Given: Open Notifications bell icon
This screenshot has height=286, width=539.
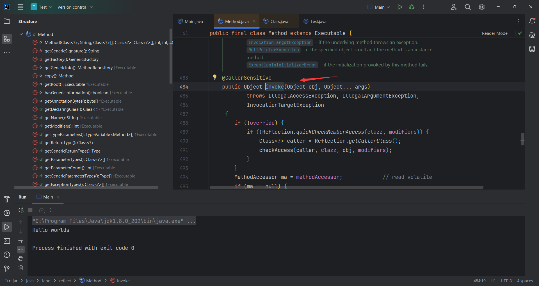Looking at the screenshot, I should [532, 21].
